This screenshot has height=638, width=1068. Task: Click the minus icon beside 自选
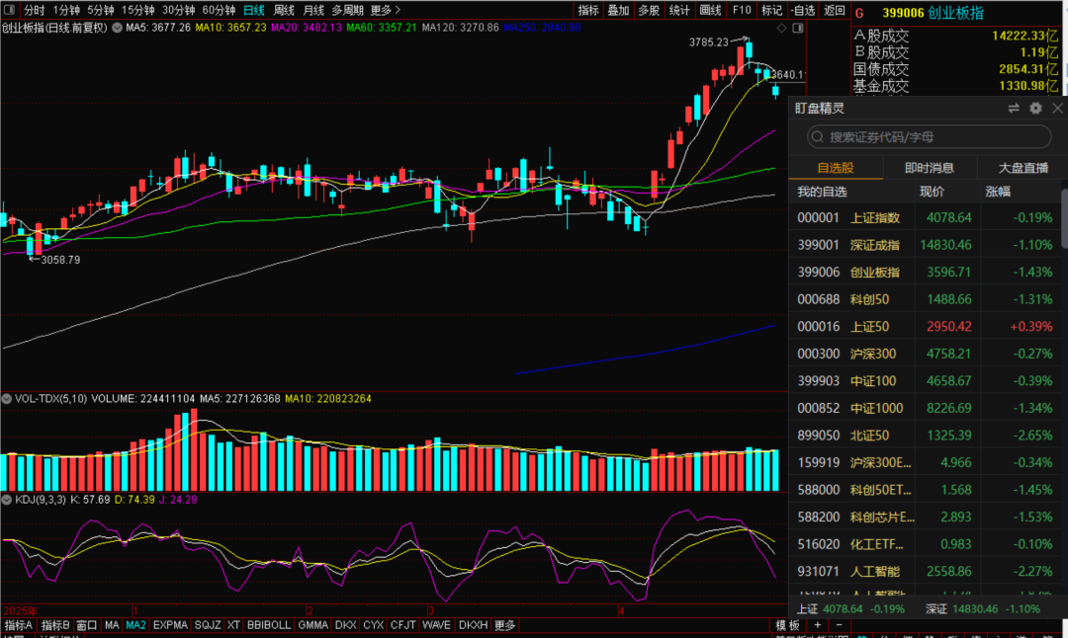coord(791,10)
